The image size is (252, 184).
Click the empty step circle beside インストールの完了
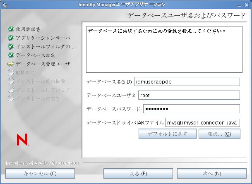coord(11,98)
